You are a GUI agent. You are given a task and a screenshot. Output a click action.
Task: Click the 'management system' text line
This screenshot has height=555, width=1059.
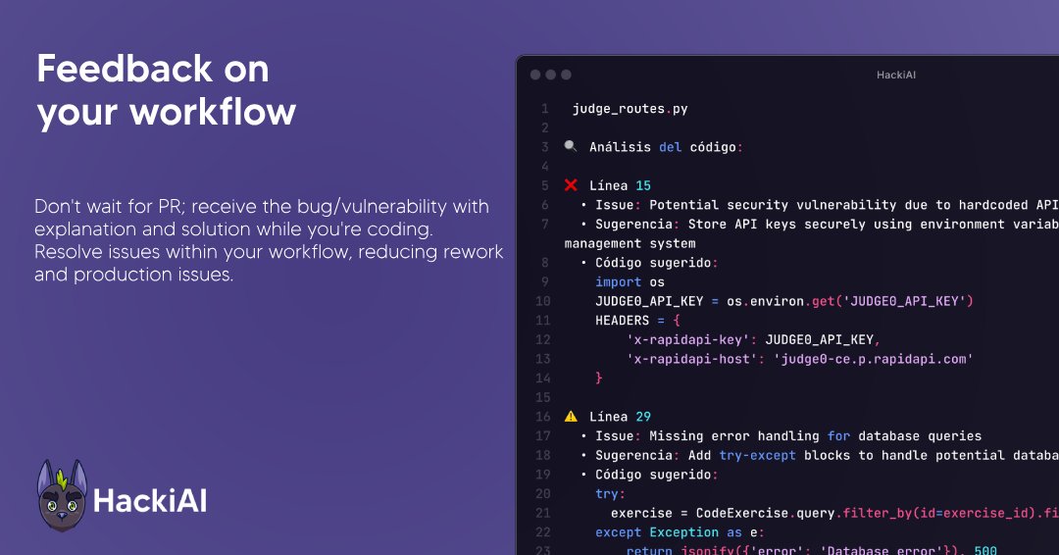pos(630,243)
